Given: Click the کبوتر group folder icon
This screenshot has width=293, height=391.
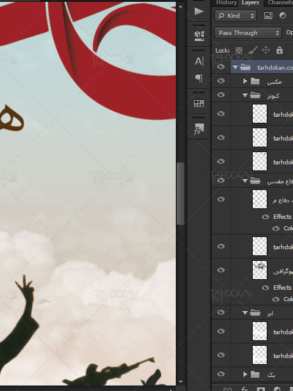Looking at the screenshot, I should [x=255, y=95].
